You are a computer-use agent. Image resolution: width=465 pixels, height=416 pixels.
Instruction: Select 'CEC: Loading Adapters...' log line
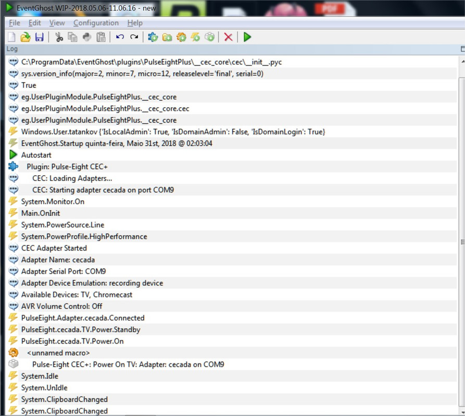(232, 178)
